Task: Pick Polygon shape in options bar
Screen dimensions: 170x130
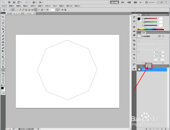Action: pyautogui.click(x=36, y=10)
